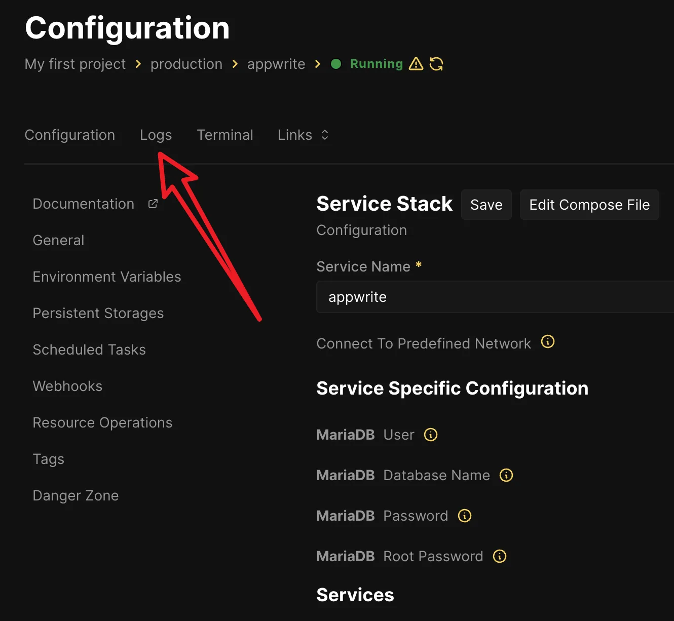The image size is (674, 621).
Task: Click info icon next to MariaDB Password
Action: [x=465, y=516]
